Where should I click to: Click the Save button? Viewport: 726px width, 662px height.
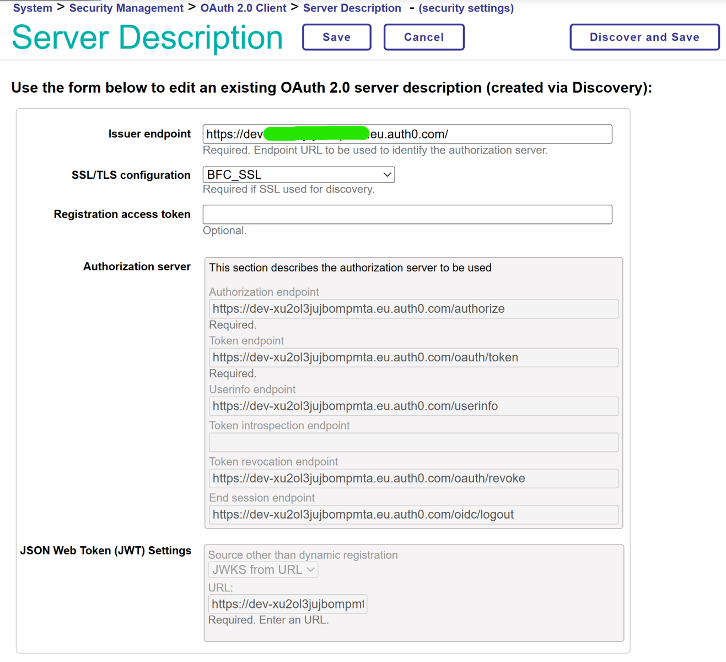[x=336, y=37]
